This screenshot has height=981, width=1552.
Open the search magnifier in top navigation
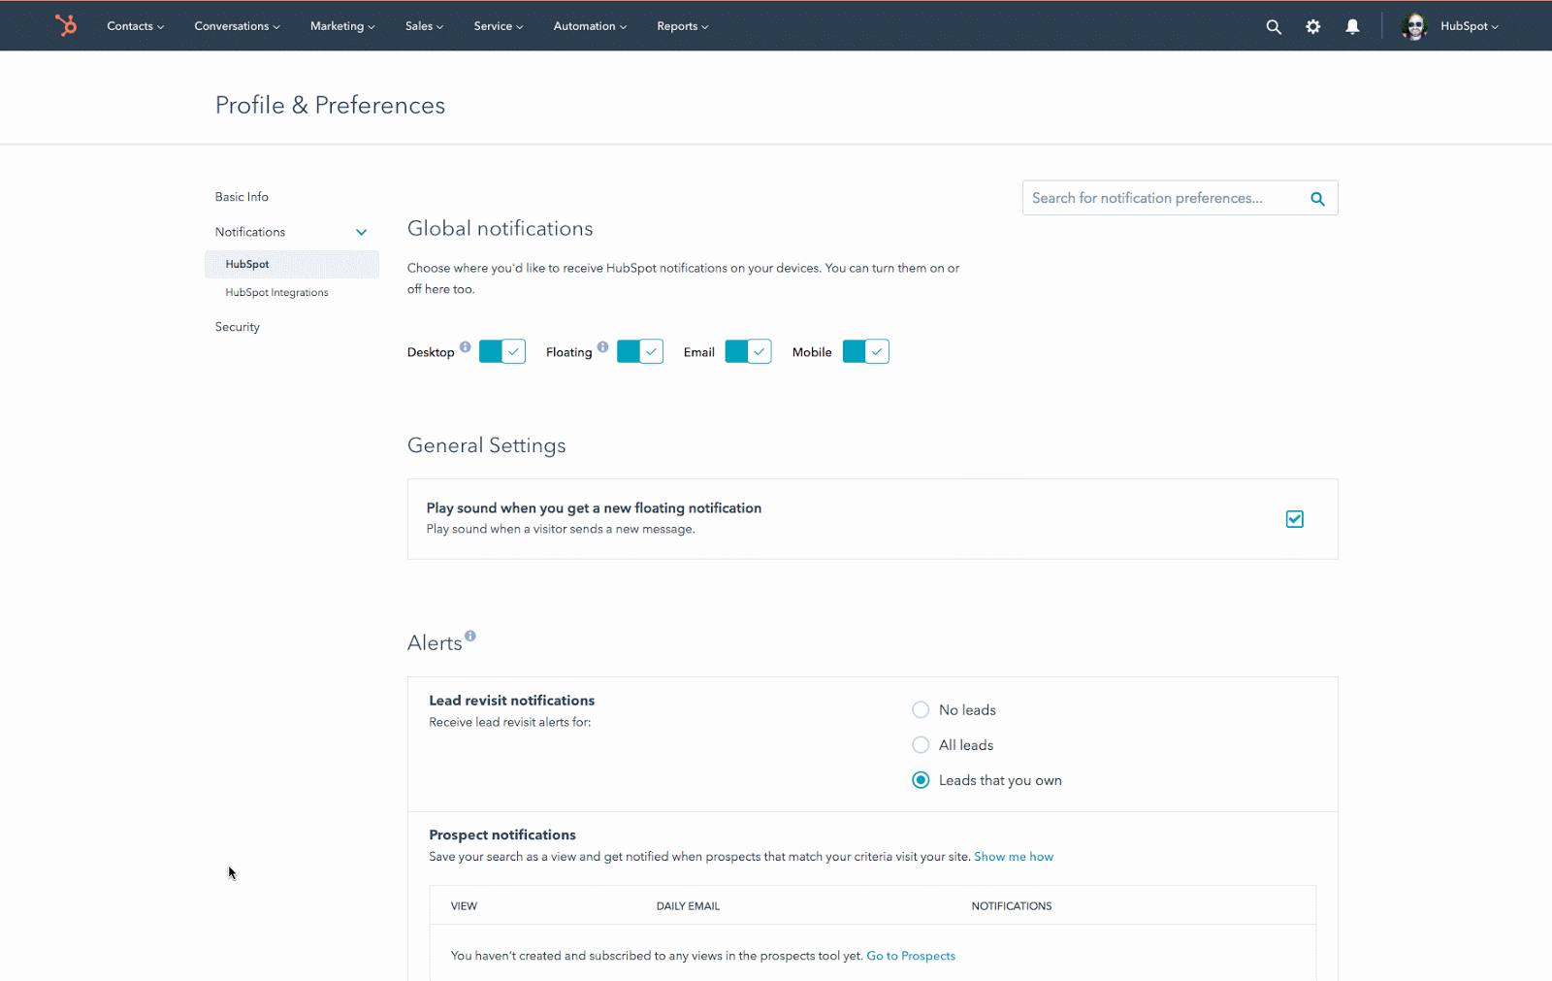(1274, 27)
